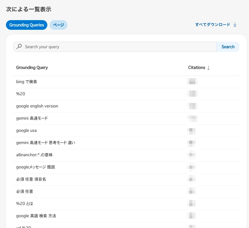Switch to the ページ tab
The height and width of the screenshot is (228, 249).
(58, 25)
